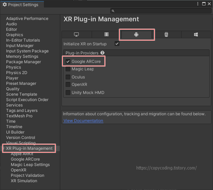Open Project Validation sub-item
213x190 pixels.
coord(28,175)
